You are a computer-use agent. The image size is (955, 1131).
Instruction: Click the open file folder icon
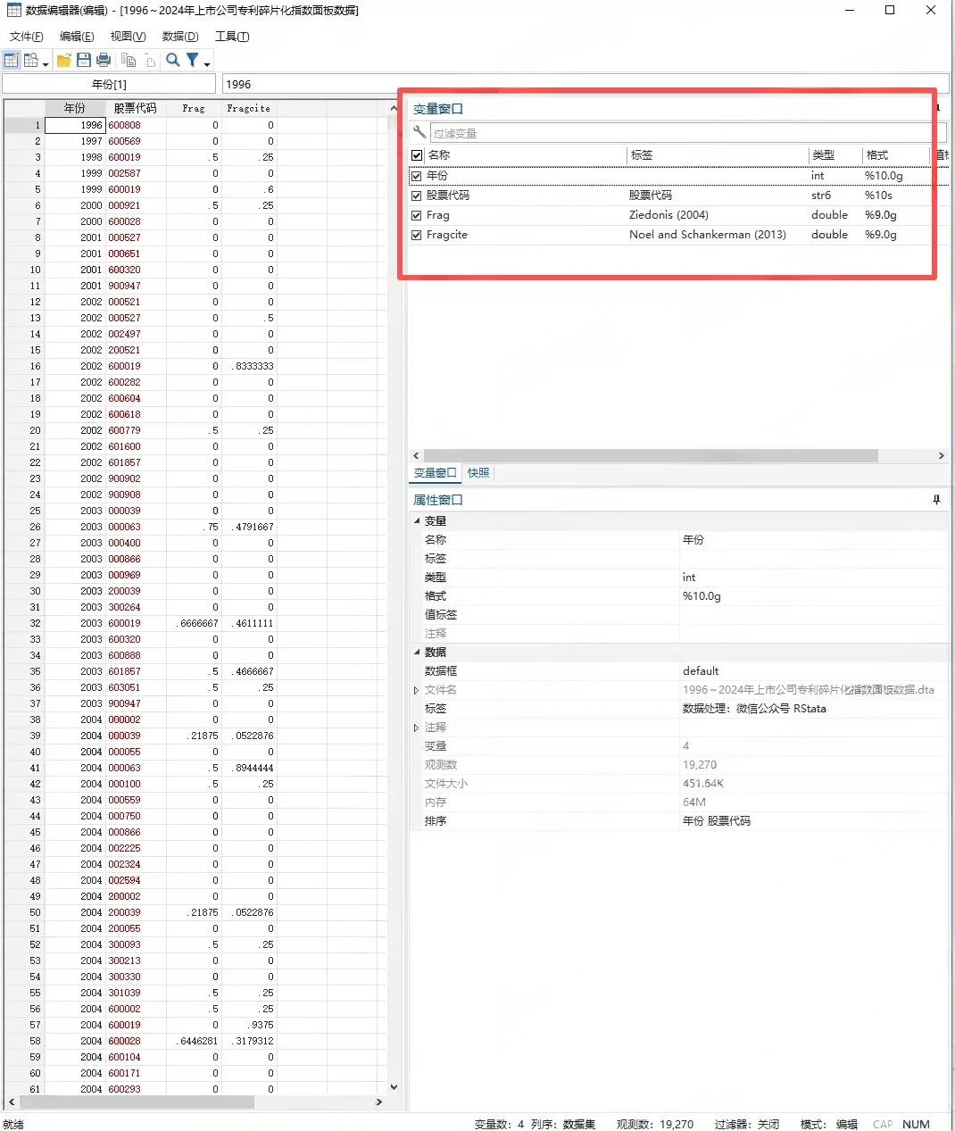point(64,60)
